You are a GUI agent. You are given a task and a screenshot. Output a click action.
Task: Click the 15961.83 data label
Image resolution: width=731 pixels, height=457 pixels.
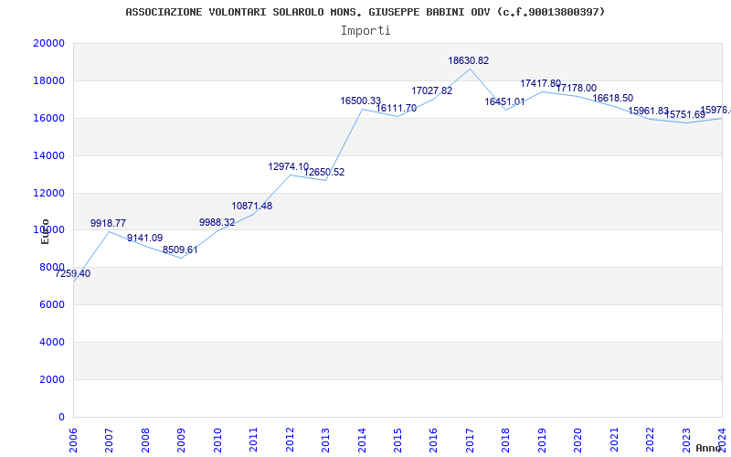tap(649, 111)
